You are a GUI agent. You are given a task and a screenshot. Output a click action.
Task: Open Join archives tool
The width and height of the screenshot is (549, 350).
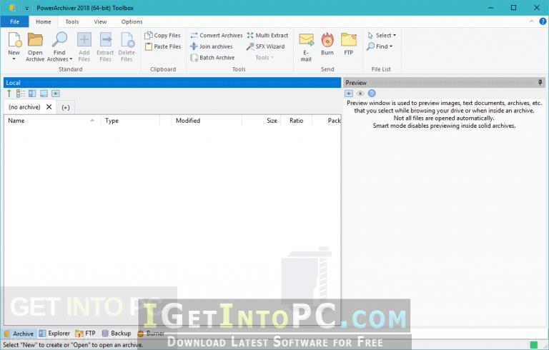click(212, 46)
